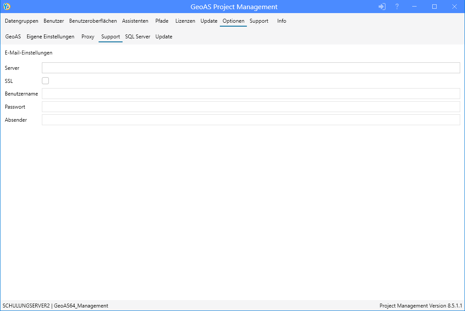The width and height of the screenshot is (465, 311).
Task: Select the Absender text field
Action: [251, 120]
